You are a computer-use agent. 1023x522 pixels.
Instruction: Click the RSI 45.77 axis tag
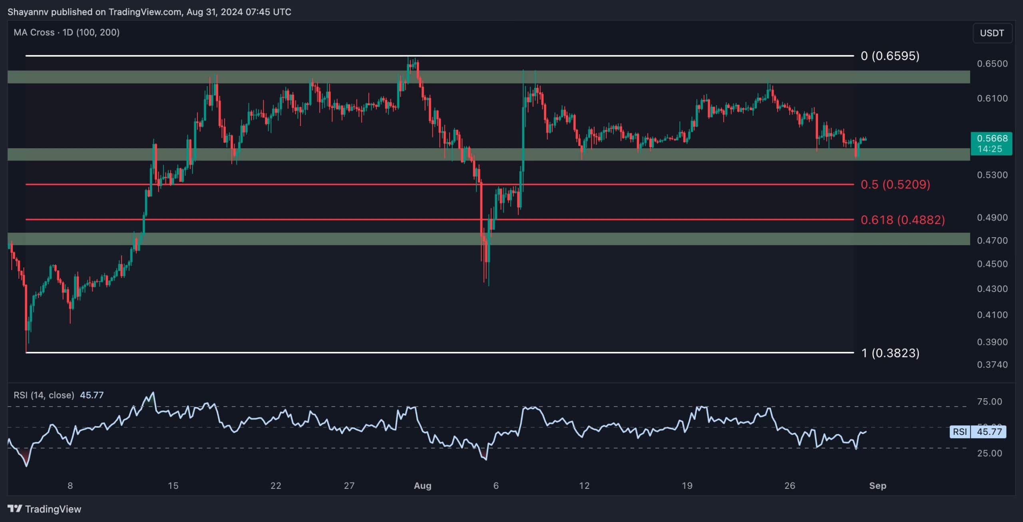pyautogui.click(x=978, y=432)
